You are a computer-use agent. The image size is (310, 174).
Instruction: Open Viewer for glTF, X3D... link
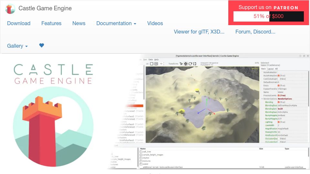click(199, 32)
